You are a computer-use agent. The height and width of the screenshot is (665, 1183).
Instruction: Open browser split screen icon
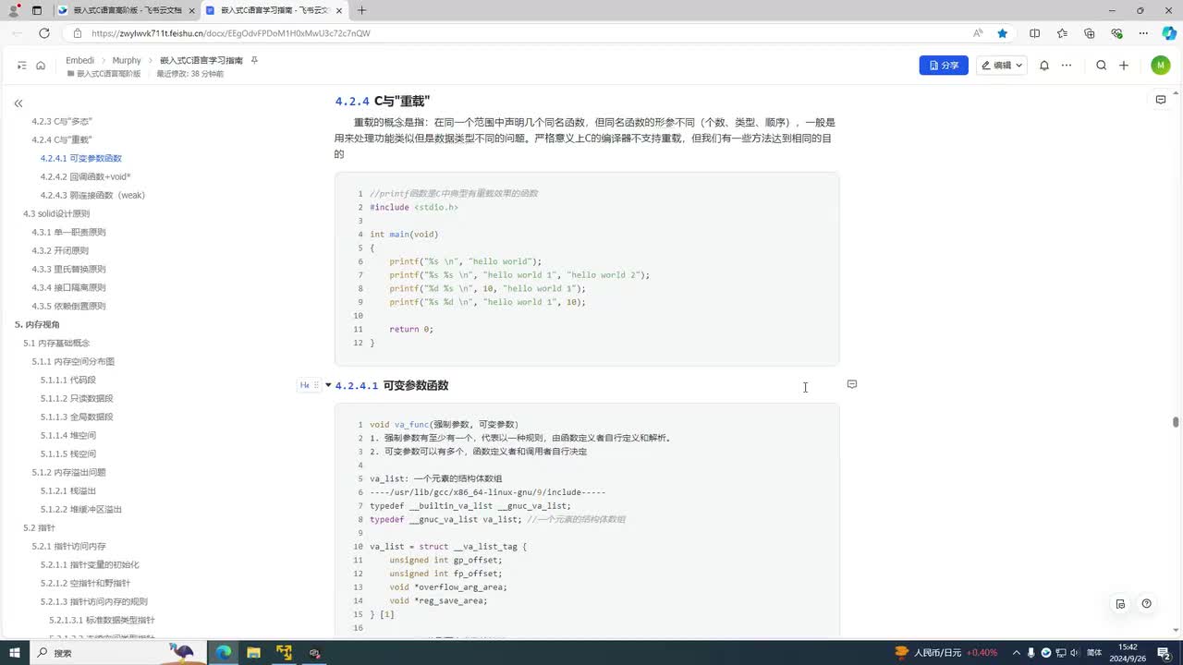click(1034, 33)
